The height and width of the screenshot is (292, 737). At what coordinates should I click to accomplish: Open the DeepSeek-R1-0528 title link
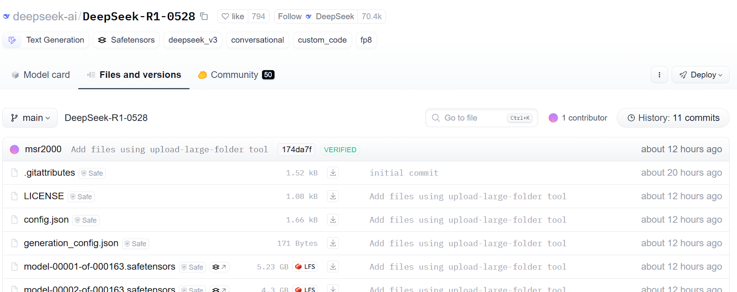139,17
